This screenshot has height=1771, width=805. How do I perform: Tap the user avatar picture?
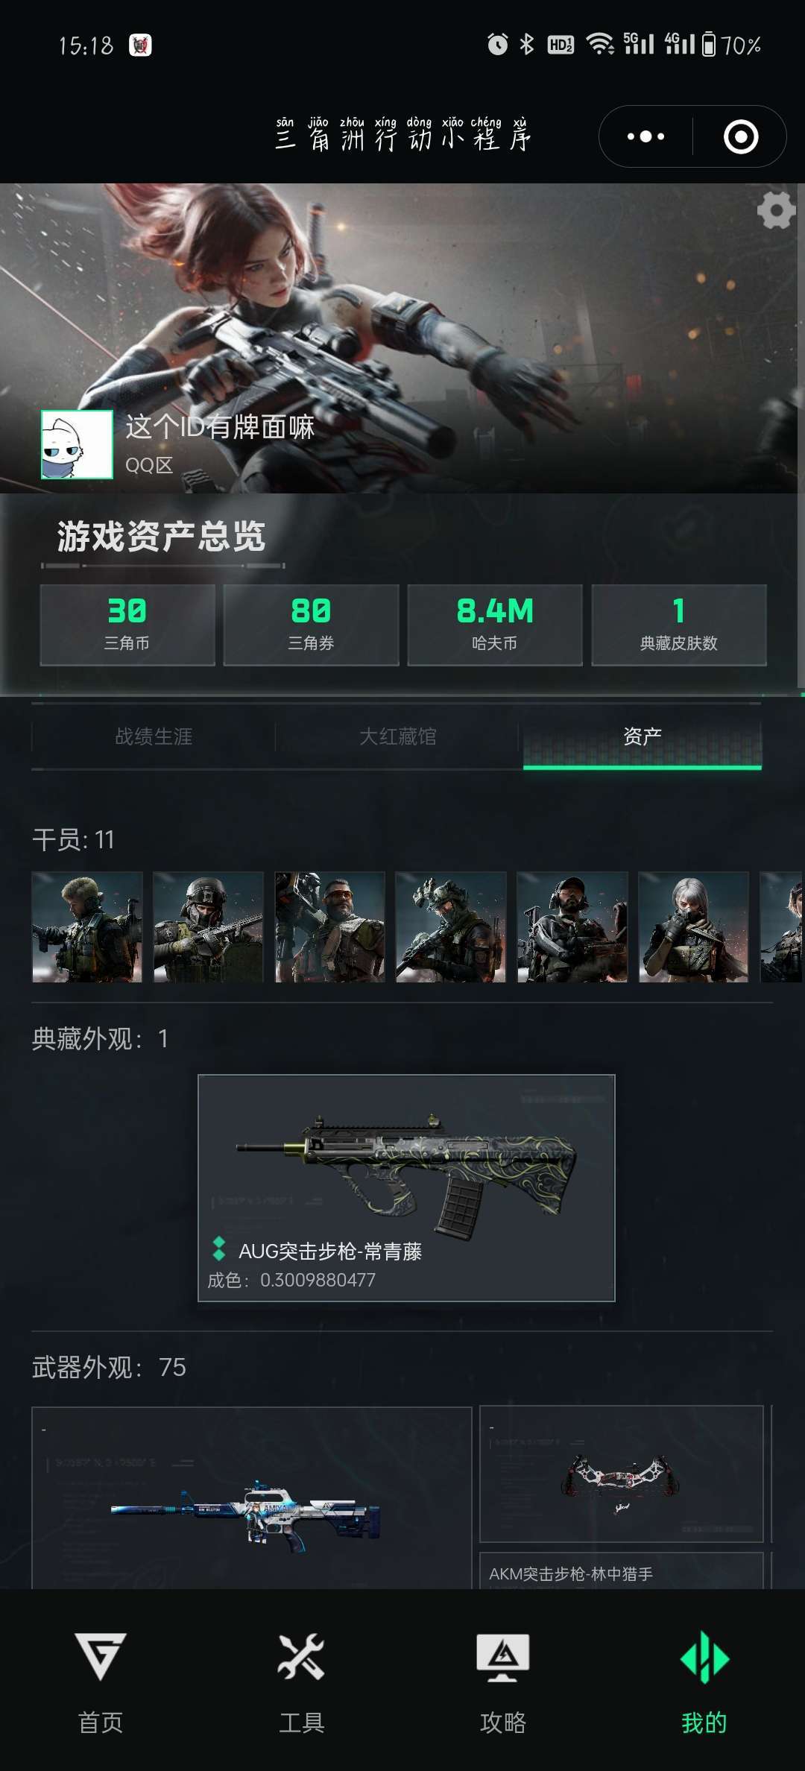coord(77,444)
